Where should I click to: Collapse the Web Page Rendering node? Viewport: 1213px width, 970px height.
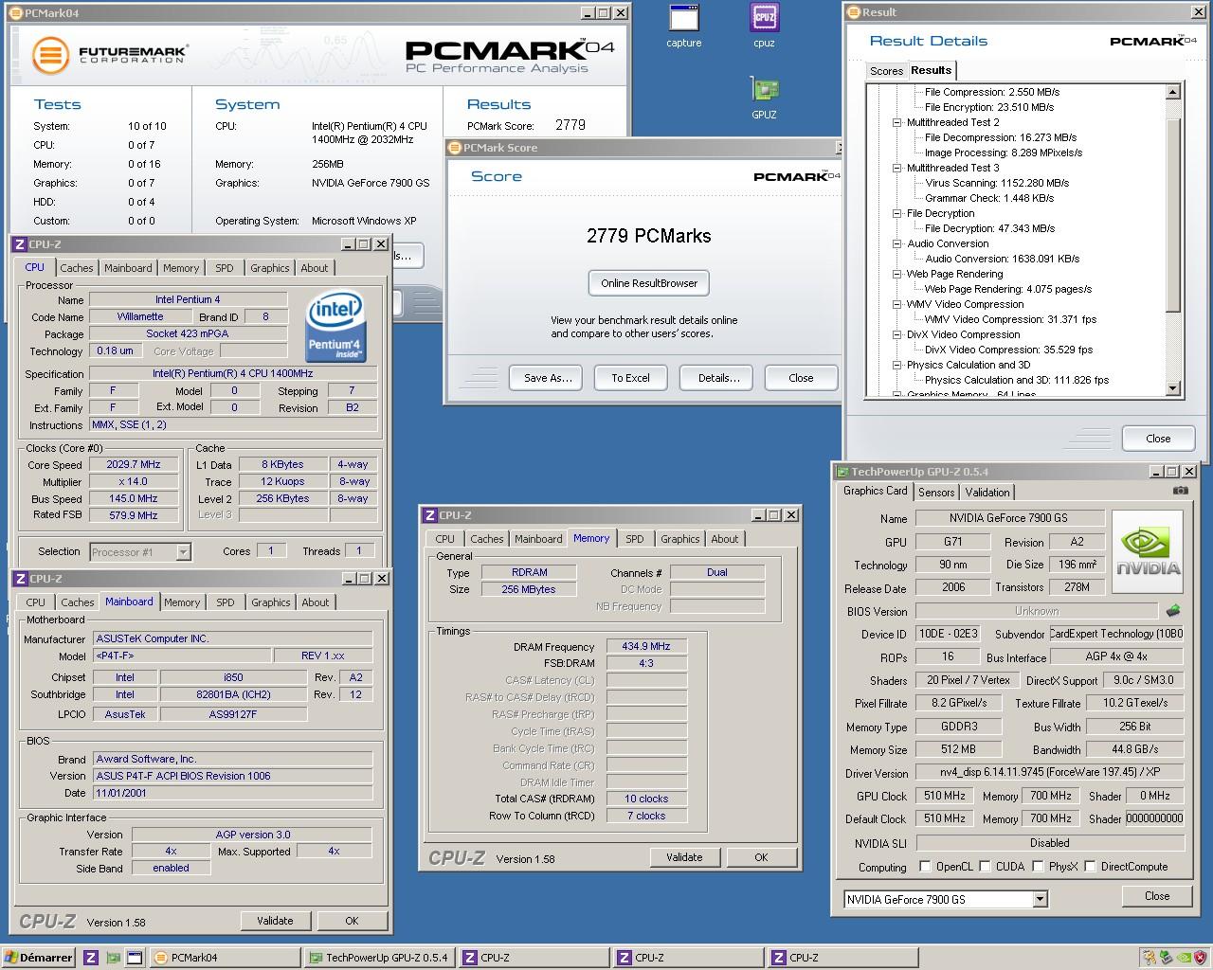coord(896,274)
